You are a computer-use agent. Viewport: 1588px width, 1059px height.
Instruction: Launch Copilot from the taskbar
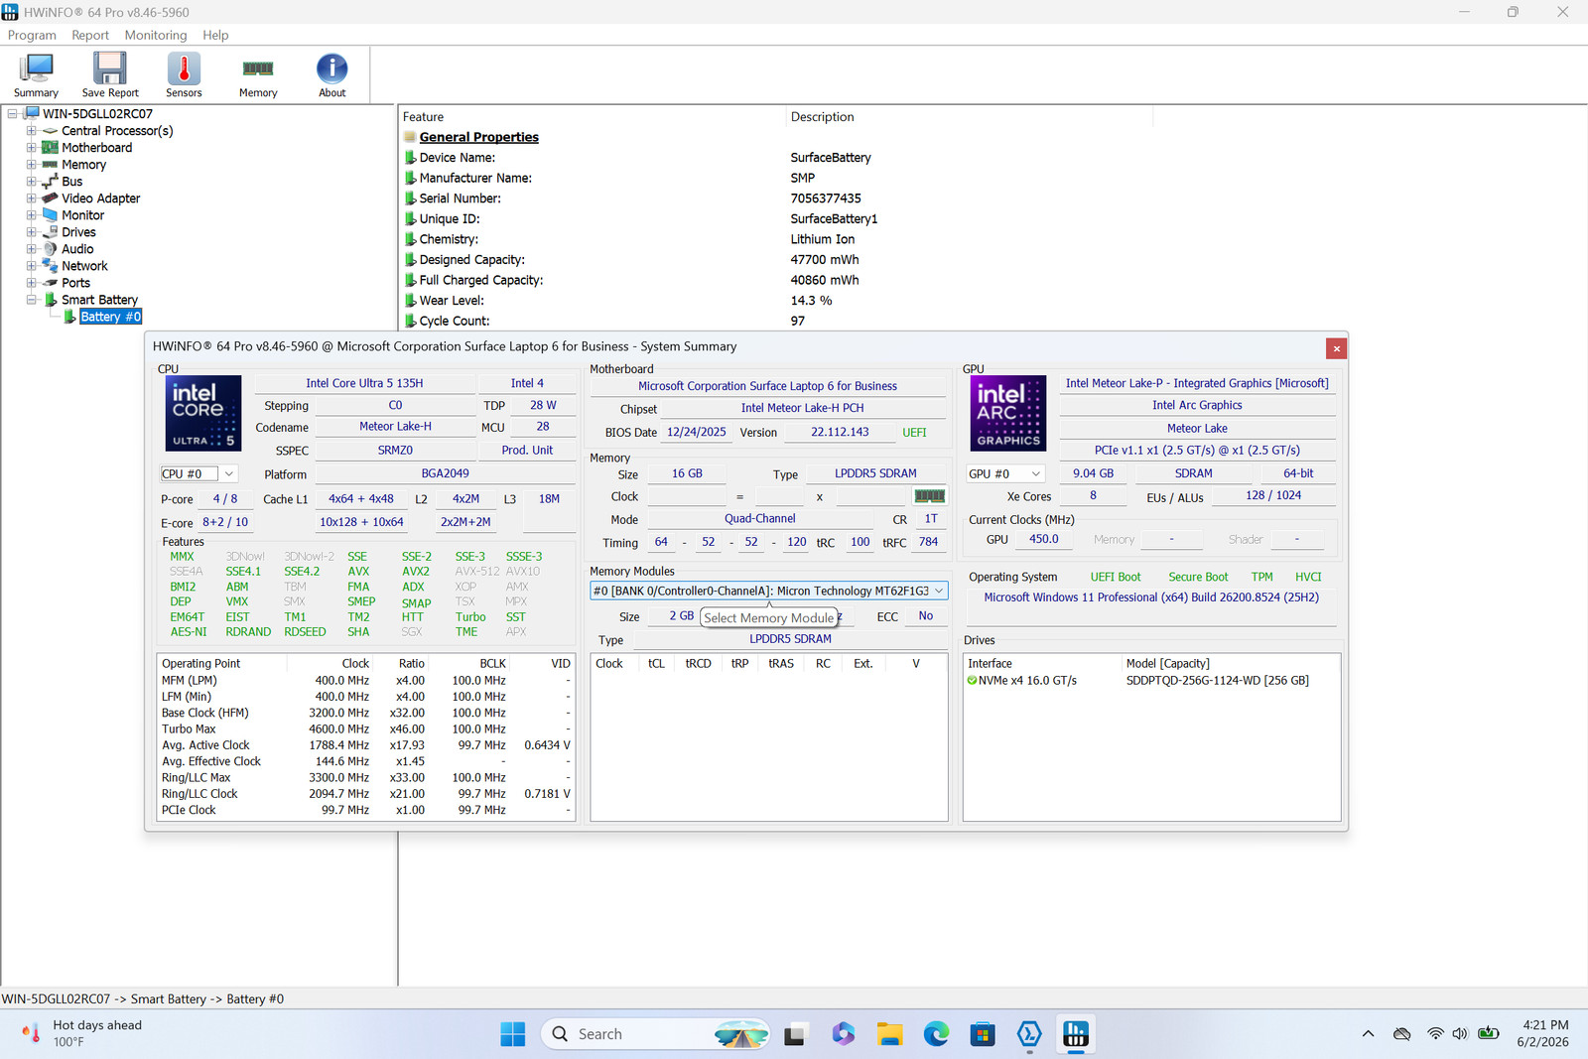pos(843,1034)
